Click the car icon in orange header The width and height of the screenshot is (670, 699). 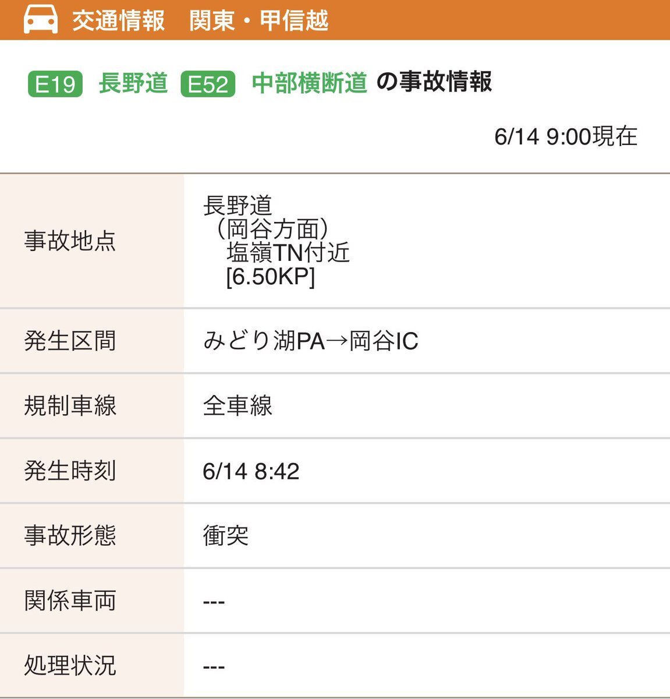click(40, 19)
